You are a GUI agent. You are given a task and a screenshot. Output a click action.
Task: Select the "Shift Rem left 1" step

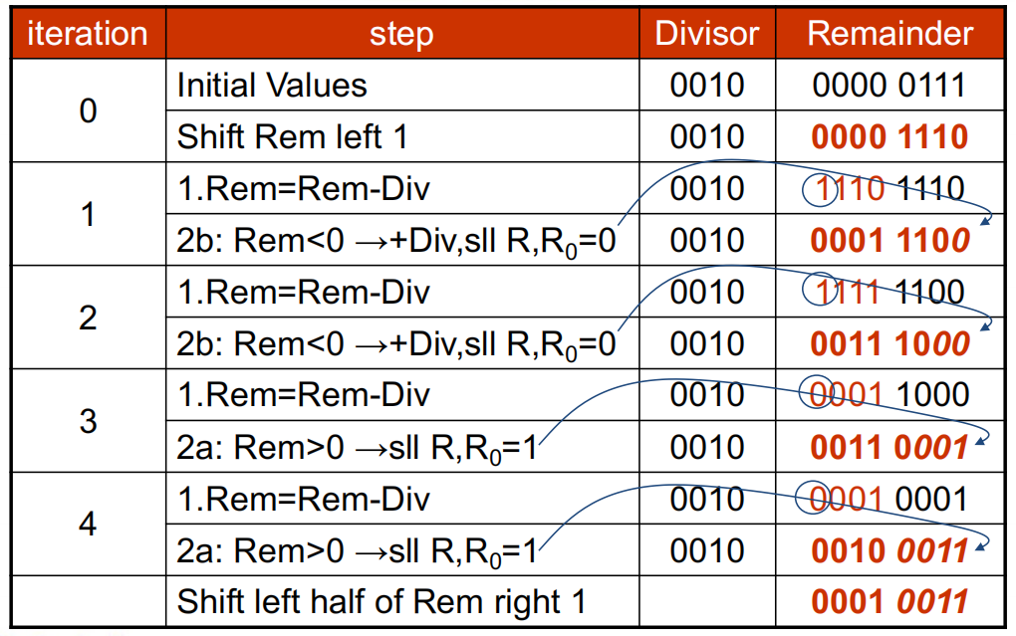click(292, 137)
